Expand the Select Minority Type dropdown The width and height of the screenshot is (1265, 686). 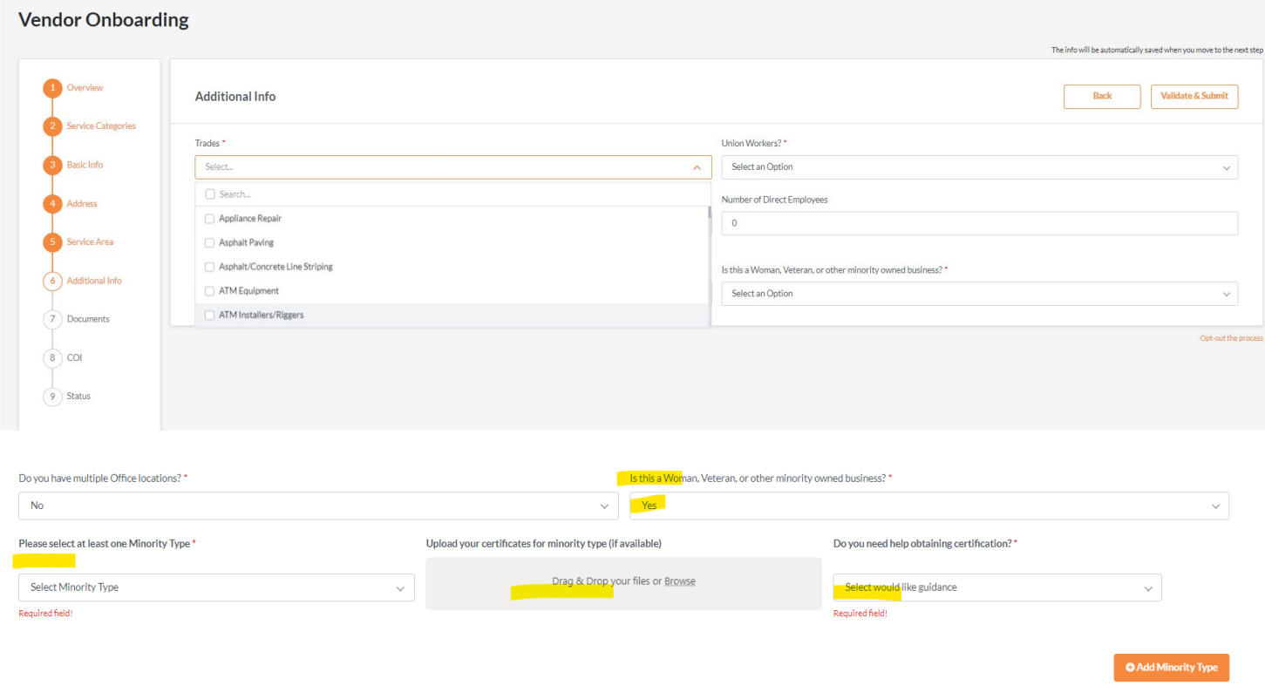point(216,588)
